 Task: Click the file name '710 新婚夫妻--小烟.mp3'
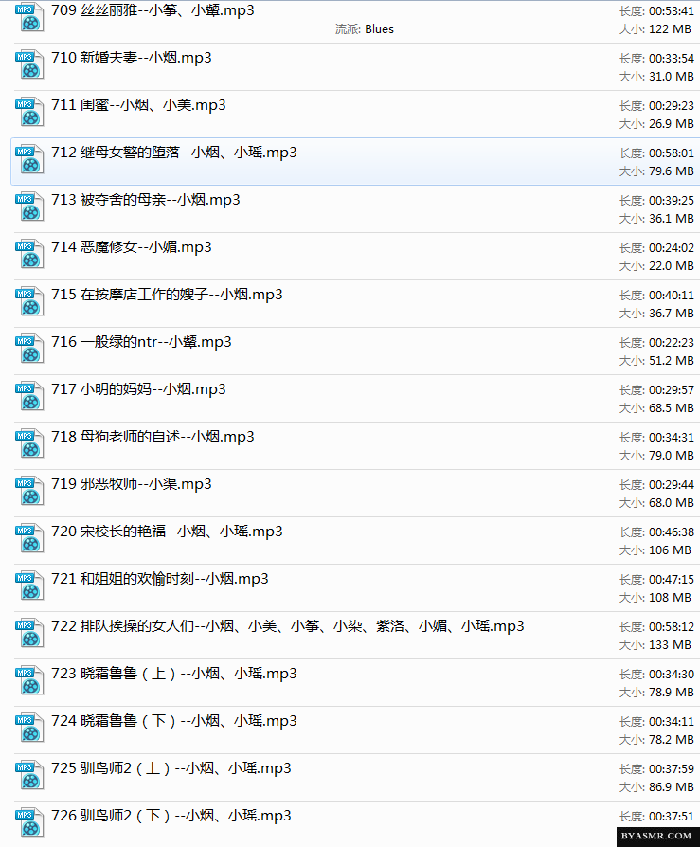click(x=132, y=58)
